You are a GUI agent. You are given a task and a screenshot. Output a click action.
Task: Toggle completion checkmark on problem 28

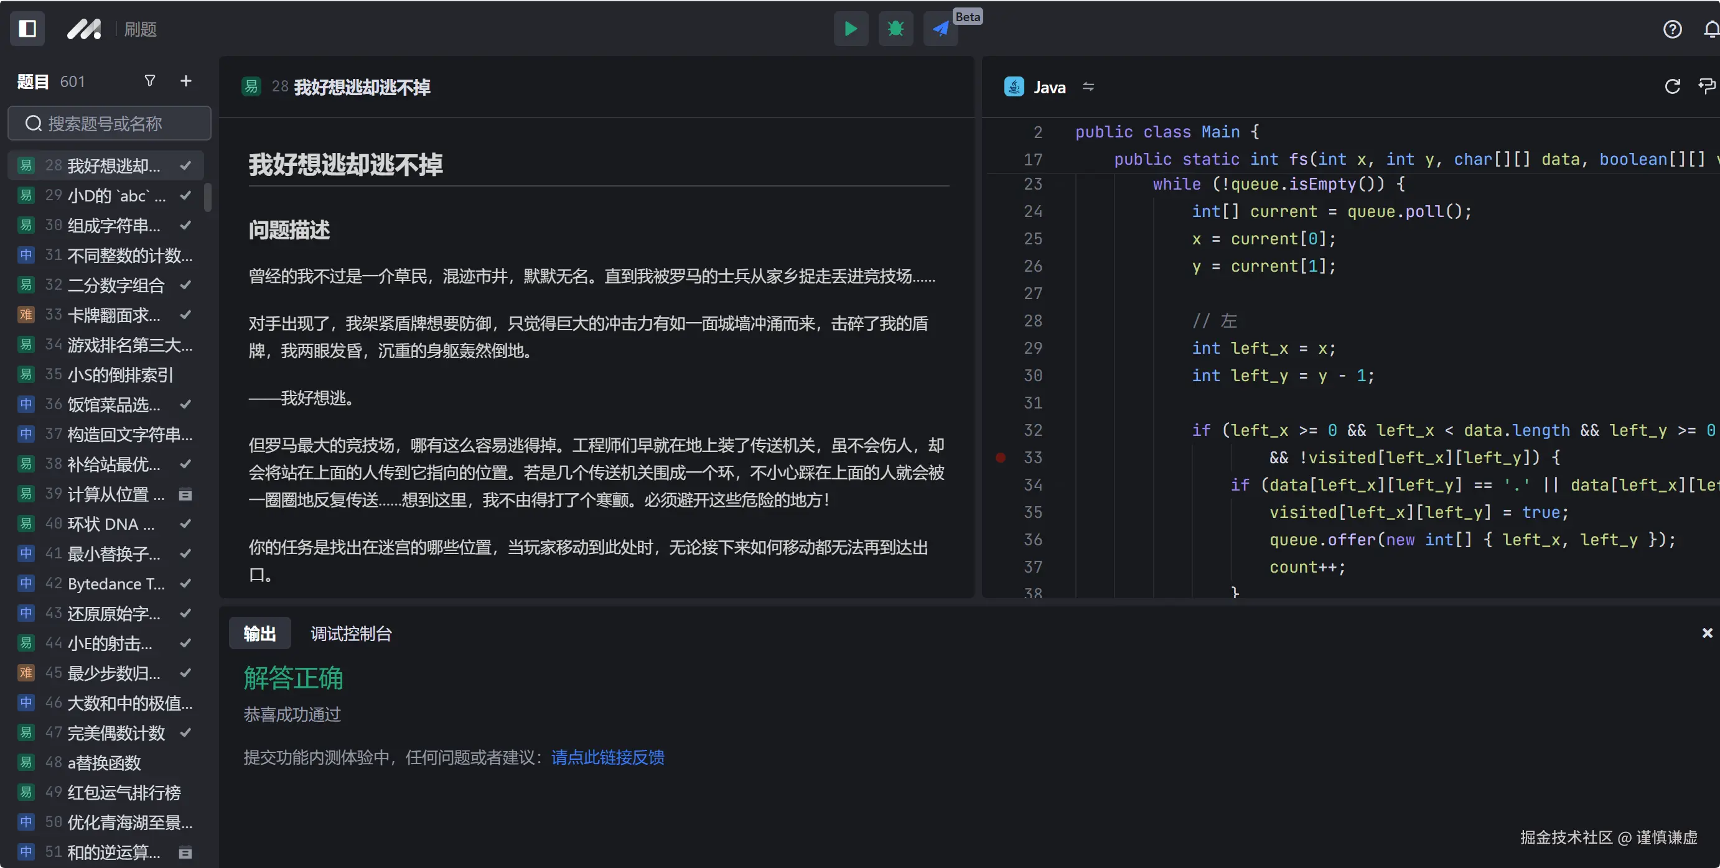[185, 165]
